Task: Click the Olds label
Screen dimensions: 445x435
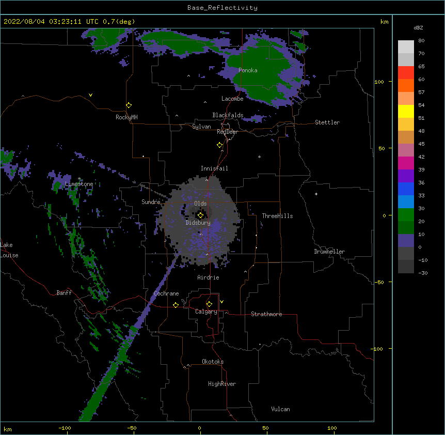Action: (x=200, y=204)
